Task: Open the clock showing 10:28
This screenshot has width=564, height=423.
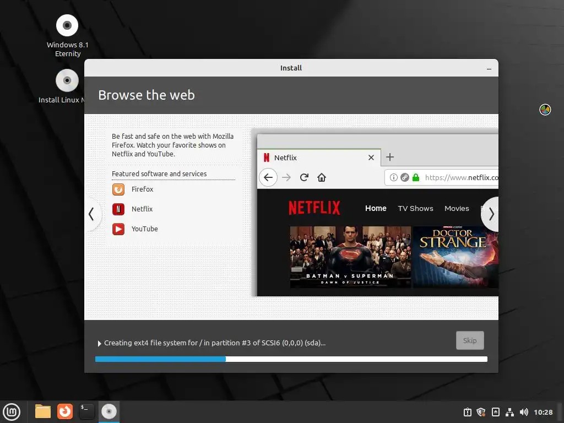Action: [543, 412]
